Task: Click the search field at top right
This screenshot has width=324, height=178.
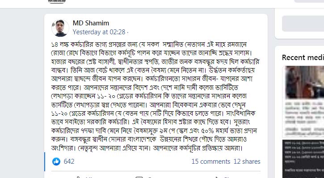Action: [x=308, y=1]
